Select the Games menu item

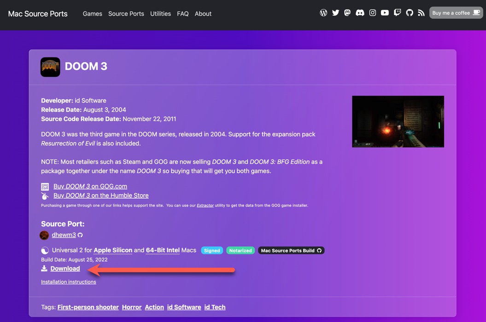[92, 14]
